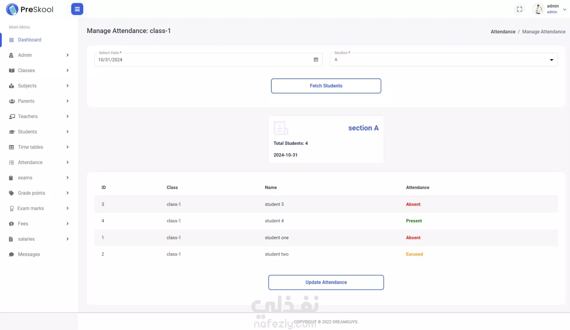Click the PreSkool logo
The height and width of the screenshot is (330, 570).
(x=30, y=9)
